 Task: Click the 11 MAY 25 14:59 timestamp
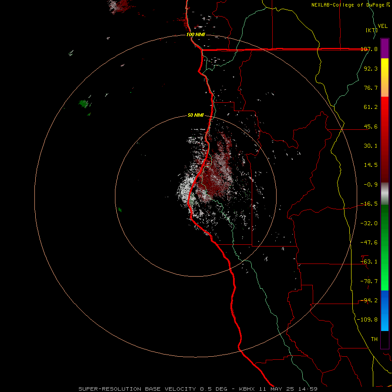coord(289,389)
